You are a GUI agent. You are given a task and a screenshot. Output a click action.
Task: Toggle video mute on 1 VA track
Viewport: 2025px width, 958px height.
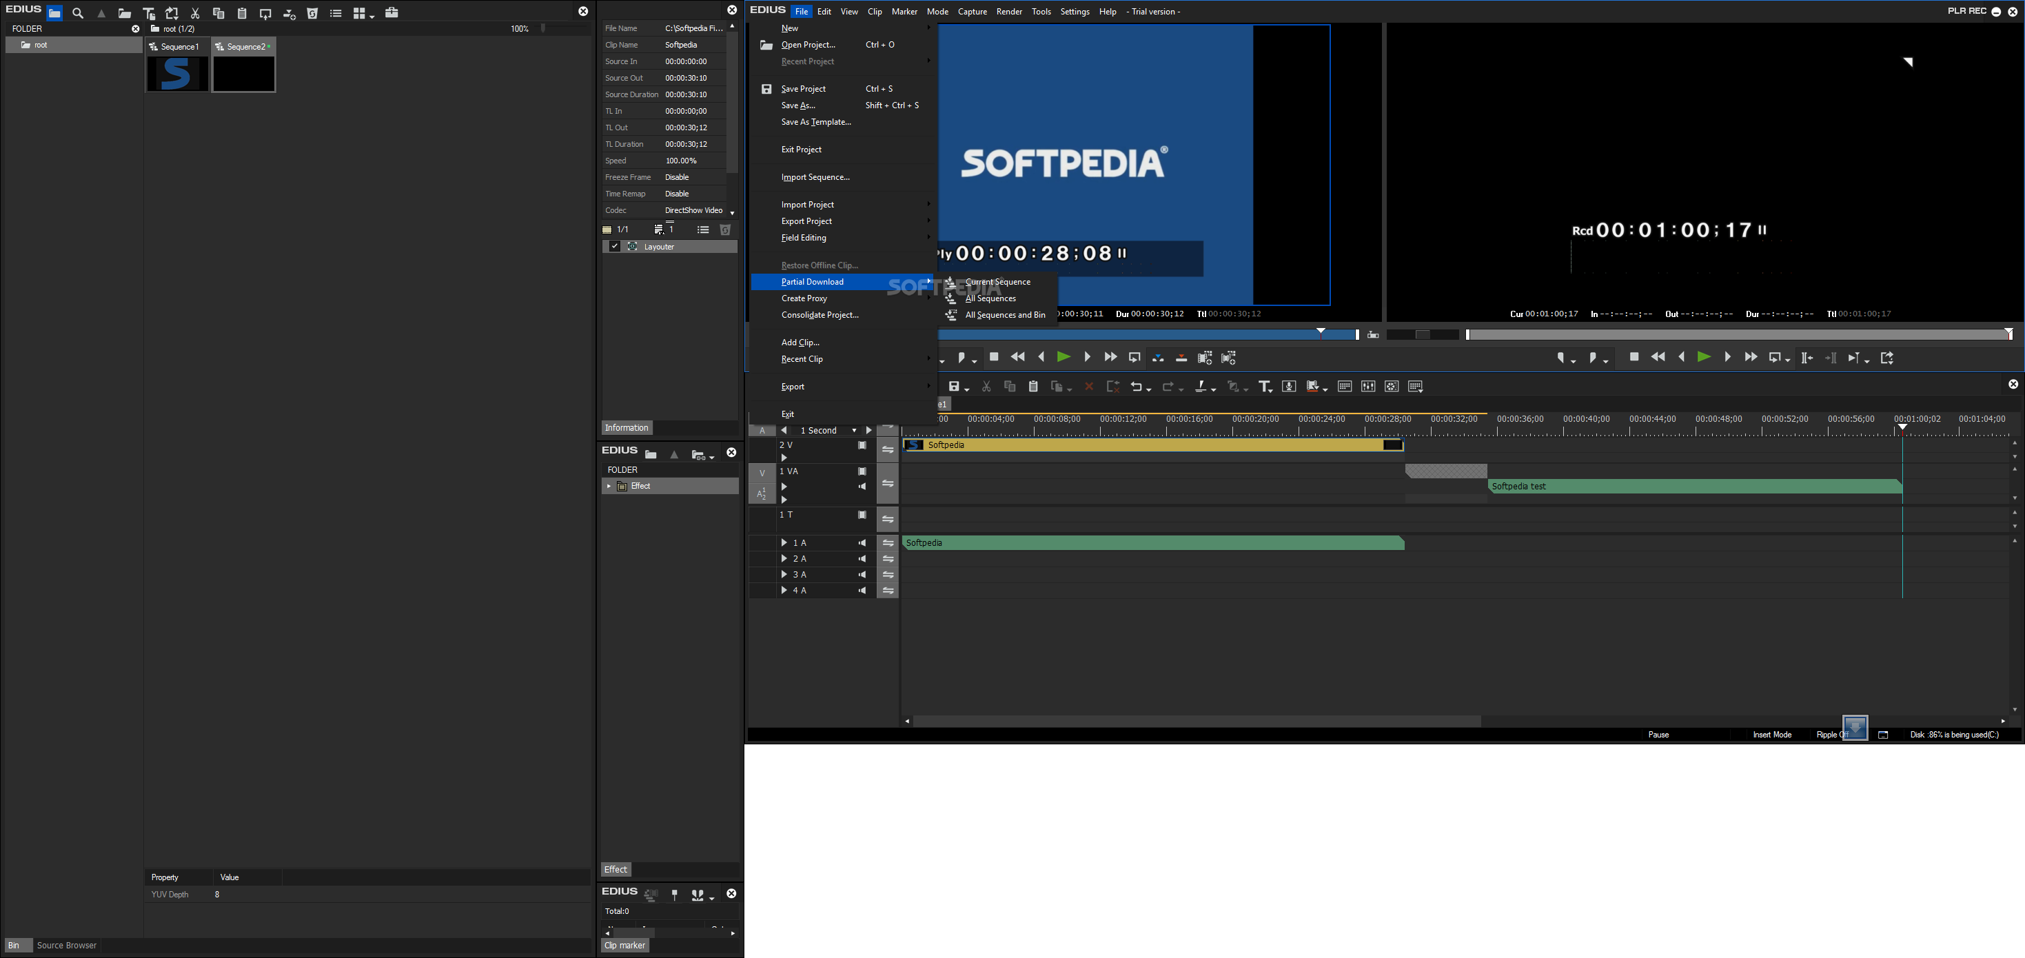coord(862,471)
